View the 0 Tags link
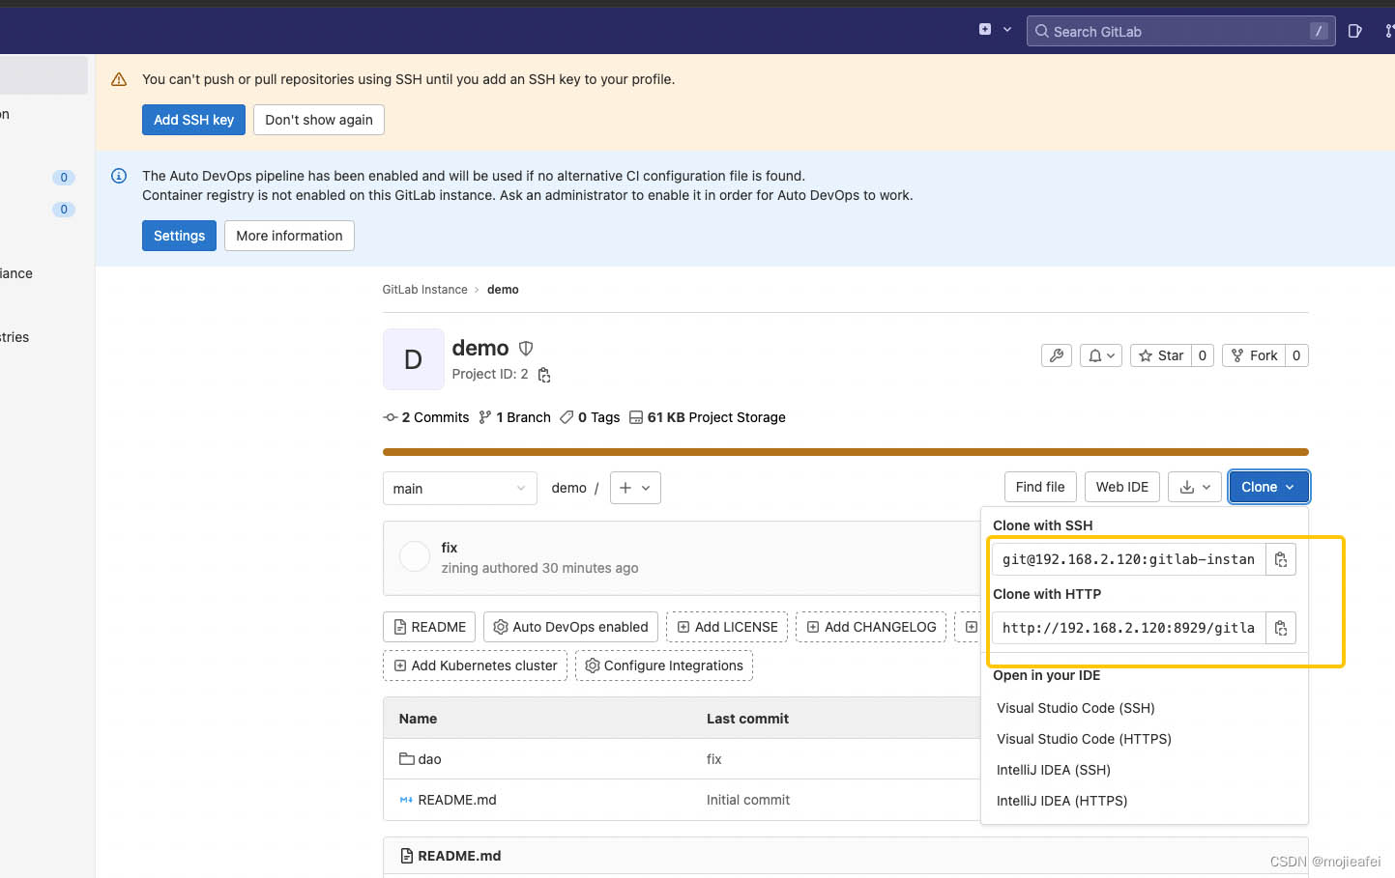This screenshot has height=878, width=1395. [x=590, y=417]
